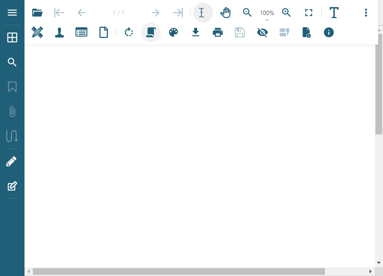Open the three-dot more options menu
Image resolution: width=383 pixels, height=276 pixels.
tap(366, 13)
